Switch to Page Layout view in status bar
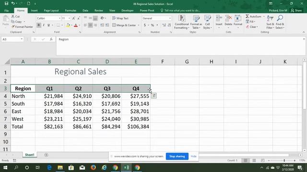The image size is (307, 172). tap(254, 161)
